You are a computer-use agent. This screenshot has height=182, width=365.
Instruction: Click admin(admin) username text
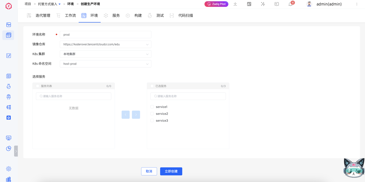[329, 4]
